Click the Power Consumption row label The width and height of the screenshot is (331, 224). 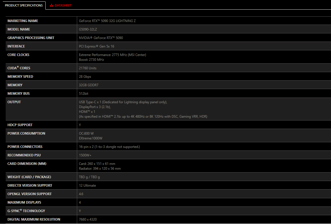[x=26, y=133]
